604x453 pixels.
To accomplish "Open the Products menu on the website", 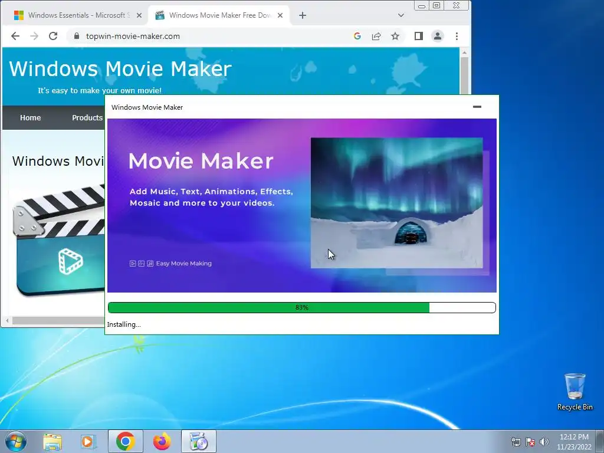I will click(x=87, y=118).
